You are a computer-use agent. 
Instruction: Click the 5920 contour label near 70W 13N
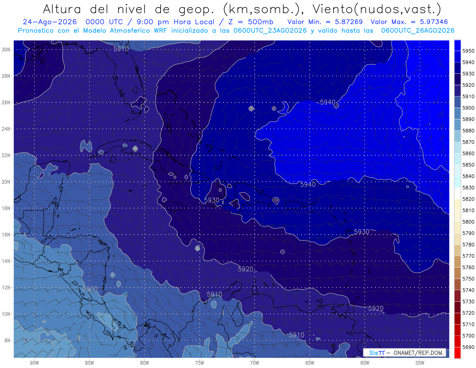point(246,269)
